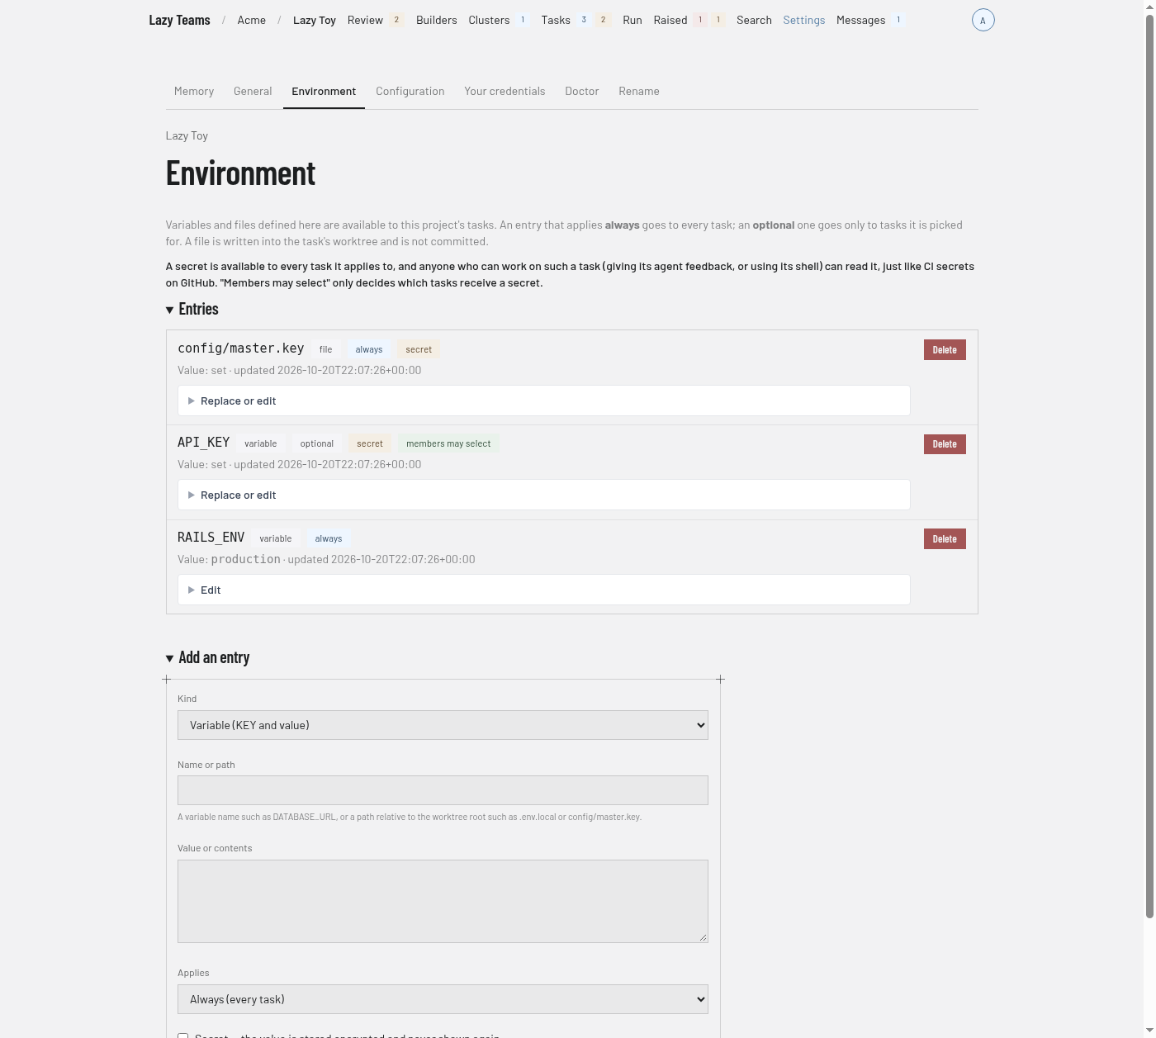Screen dimensions: 1156x1038
Task: Switch to the Memory tab
Action: [194, 91]
